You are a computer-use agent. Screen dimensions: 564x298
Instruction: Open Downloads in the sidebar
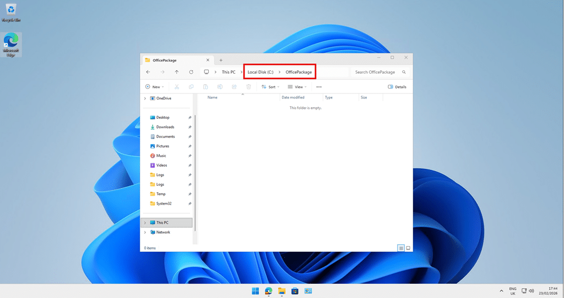click(x=165, y=127)
